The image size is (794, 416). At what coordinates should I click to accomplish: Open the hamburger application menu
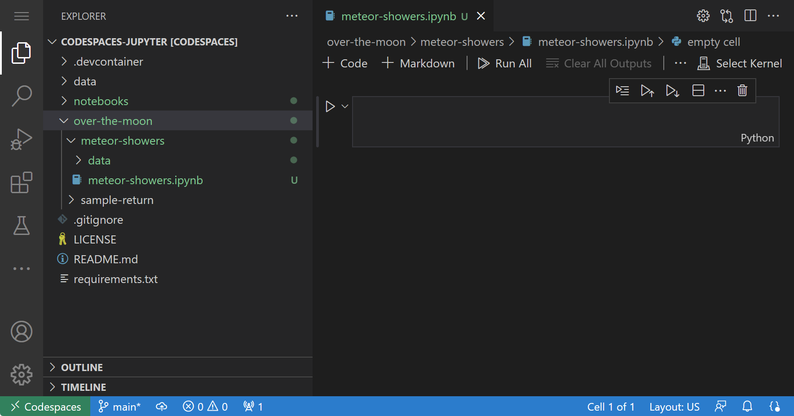pyautogui.click(x=22, y=16)
